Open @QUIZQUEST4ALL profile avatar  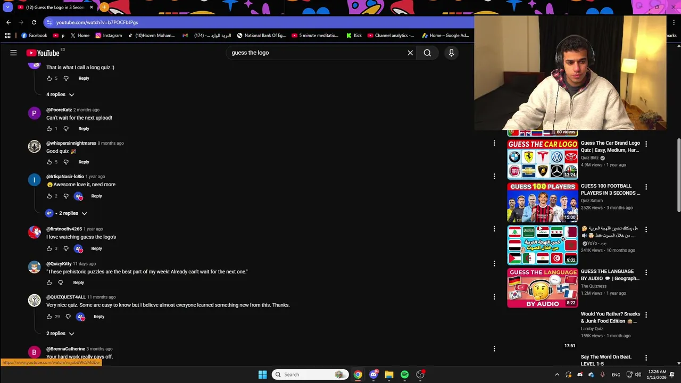tap(34, 300)
